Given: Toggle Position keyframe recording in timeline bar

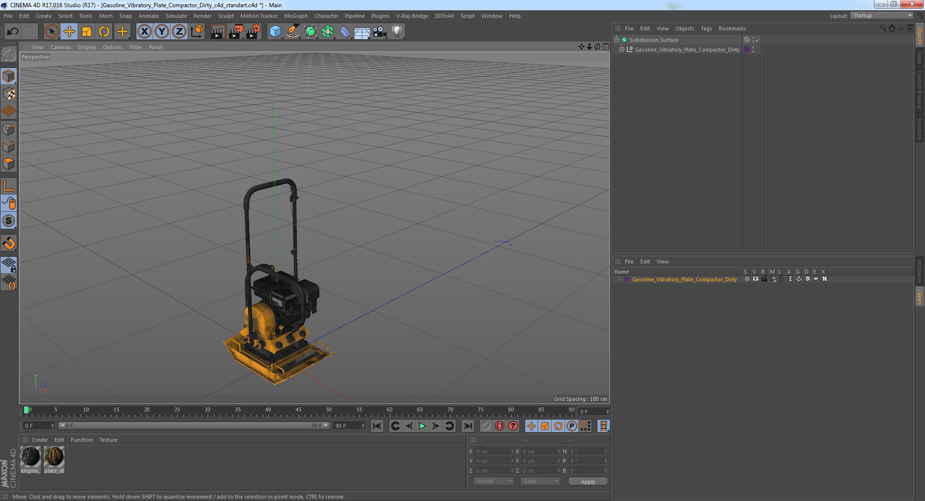Looking at the screenshot, I should point(531,426).
